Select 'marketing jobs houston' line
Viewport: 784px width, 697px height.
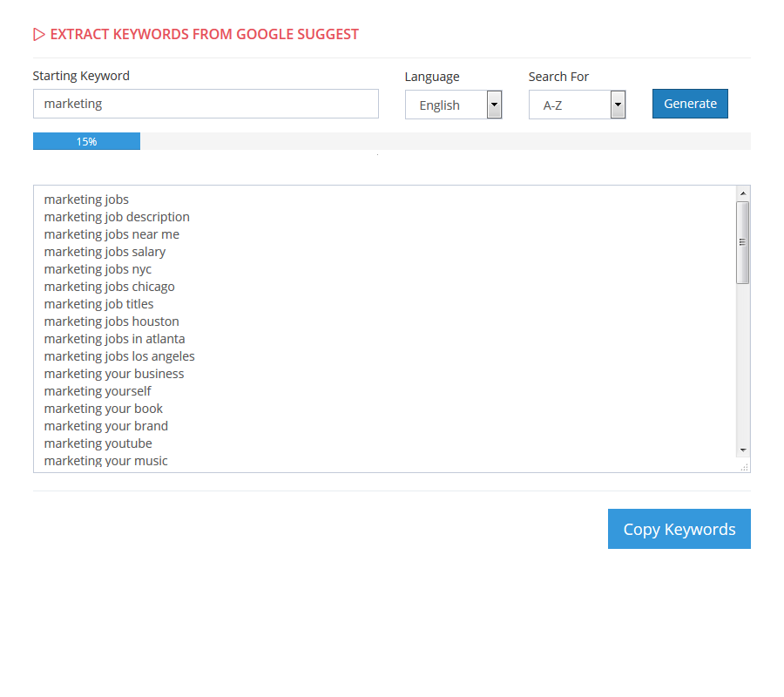tap(112, 321)
